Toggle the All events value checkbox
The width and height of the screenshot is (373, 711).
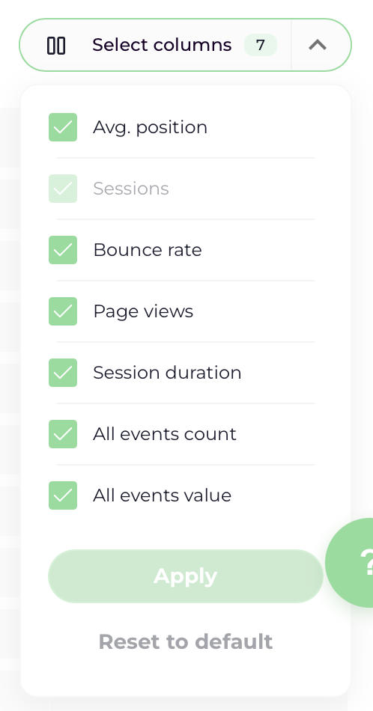coord(63,495)
